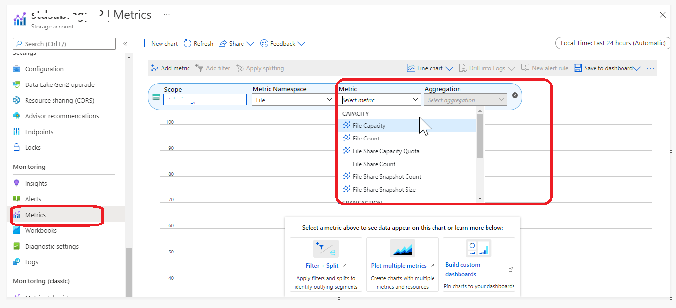
Task: Open the Filter + Split link
Action: 322,266
